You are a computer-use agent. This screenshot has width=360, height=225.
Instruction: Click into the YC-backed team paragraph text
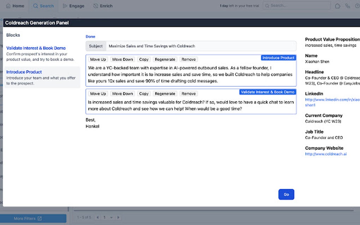[x=190, y=74]
